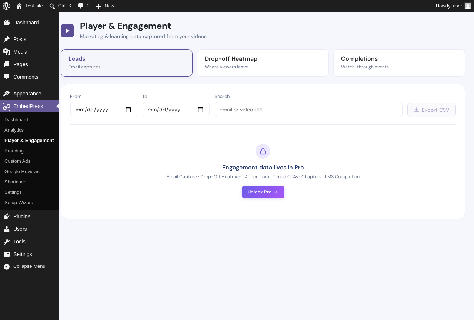
Task: Click the Appearance paintbrush icon
Action: (7, 94)
